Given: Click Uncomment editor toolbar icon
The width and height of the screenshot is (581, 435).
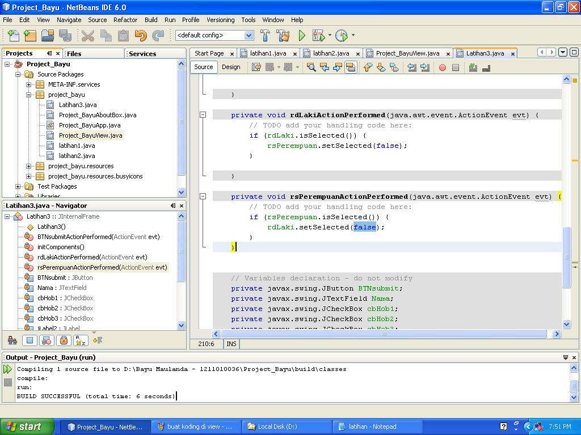Looking at the screenshot, I should click(x=486, y=67).
